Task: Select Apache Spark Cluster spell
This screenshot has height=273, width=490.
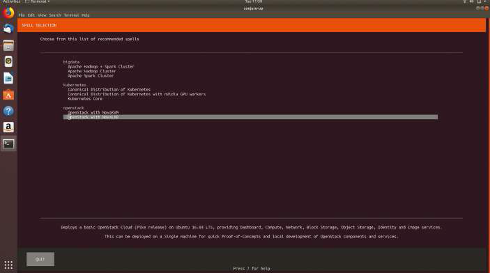Action: pos(91,76)
